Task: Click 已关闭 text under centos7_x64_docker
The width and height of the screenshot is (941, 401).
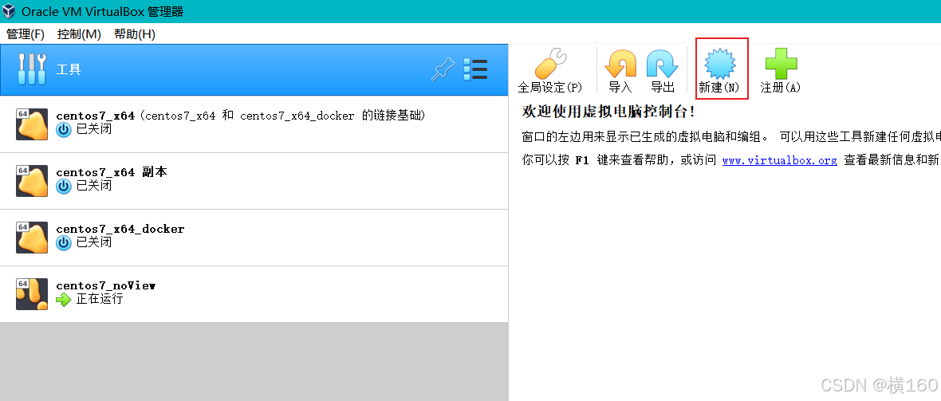Action: (x=93, y=242)
